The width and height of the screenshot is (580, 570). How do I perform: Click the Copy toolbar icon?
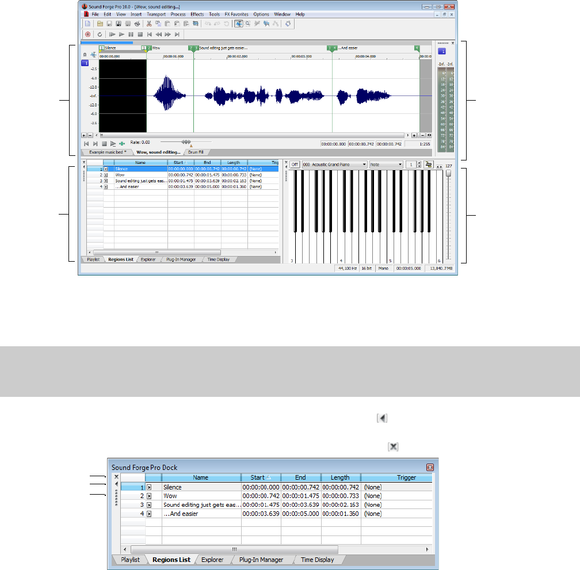click(158, 24)
